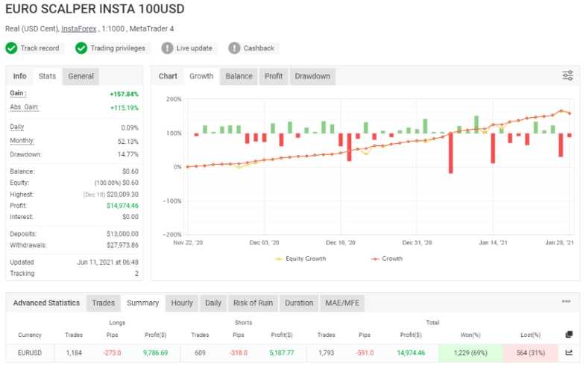Select the Summary statistics tab
The width and height of the screenshot is (586, 366).
click(x=142, y=303)
